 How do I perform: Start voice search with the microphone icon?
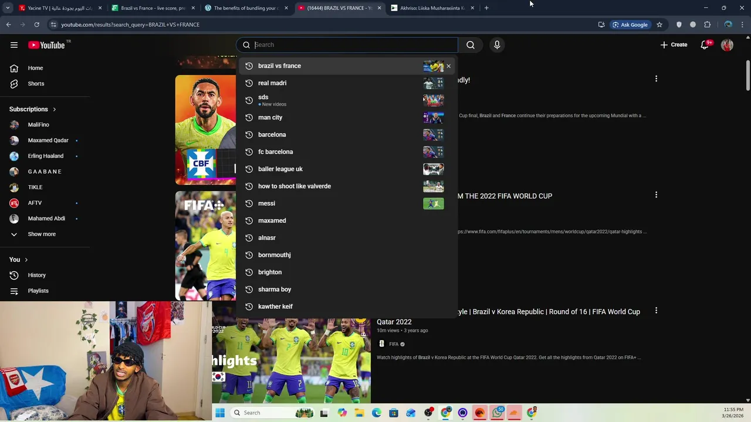click(x=497, y=45)
